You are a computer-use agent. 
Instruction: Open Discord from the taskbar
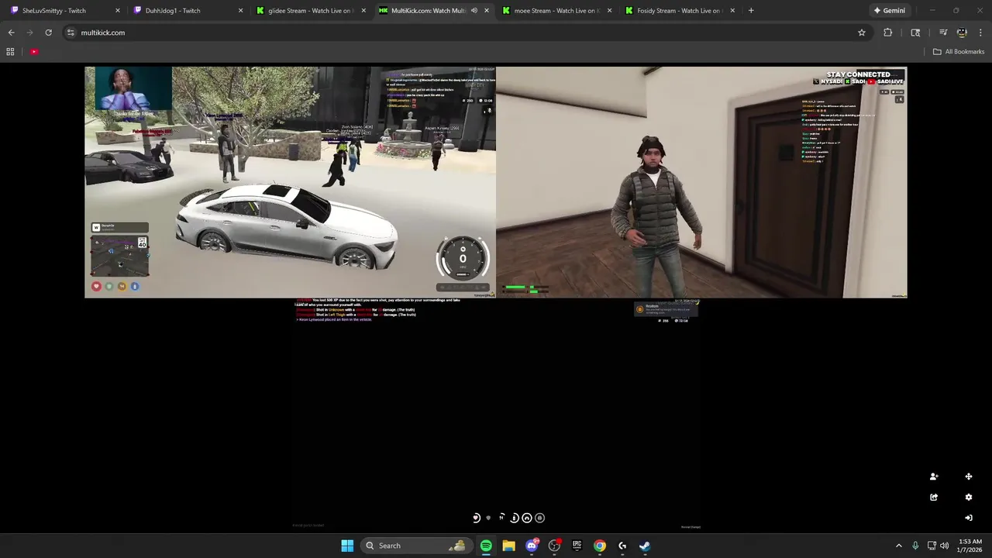click(532, 546)
